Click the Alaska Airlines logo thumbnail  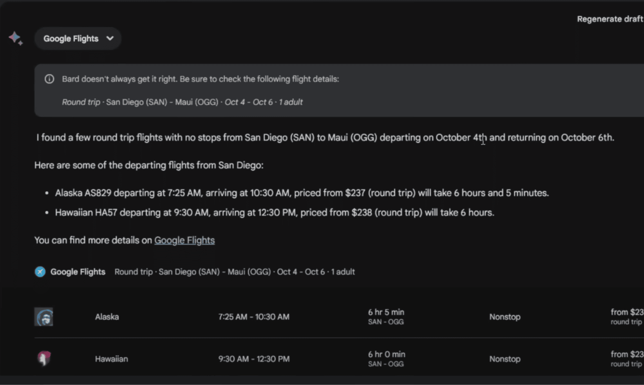coord(43,317)
